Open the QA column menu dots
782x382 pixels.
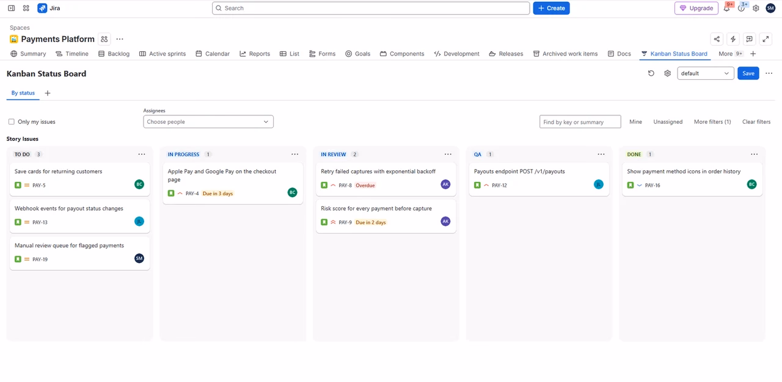click(601, 154)
